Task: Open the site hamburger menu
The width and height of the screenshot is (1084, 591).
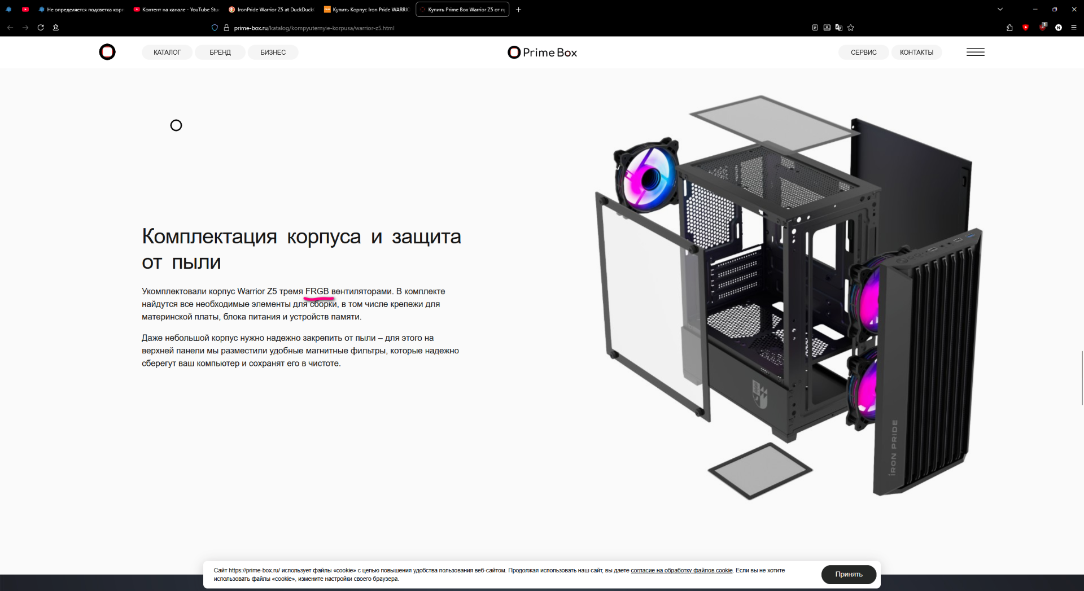Action: pos(975,52)
